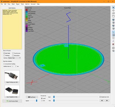Toggle the Single layer only checkbox
115x107 pixels.
[100, 97]
